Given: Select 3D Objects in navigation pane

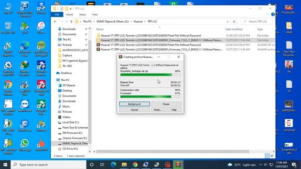Looking at the screenshot, I should pyautogui.click(x=69, y=85).
